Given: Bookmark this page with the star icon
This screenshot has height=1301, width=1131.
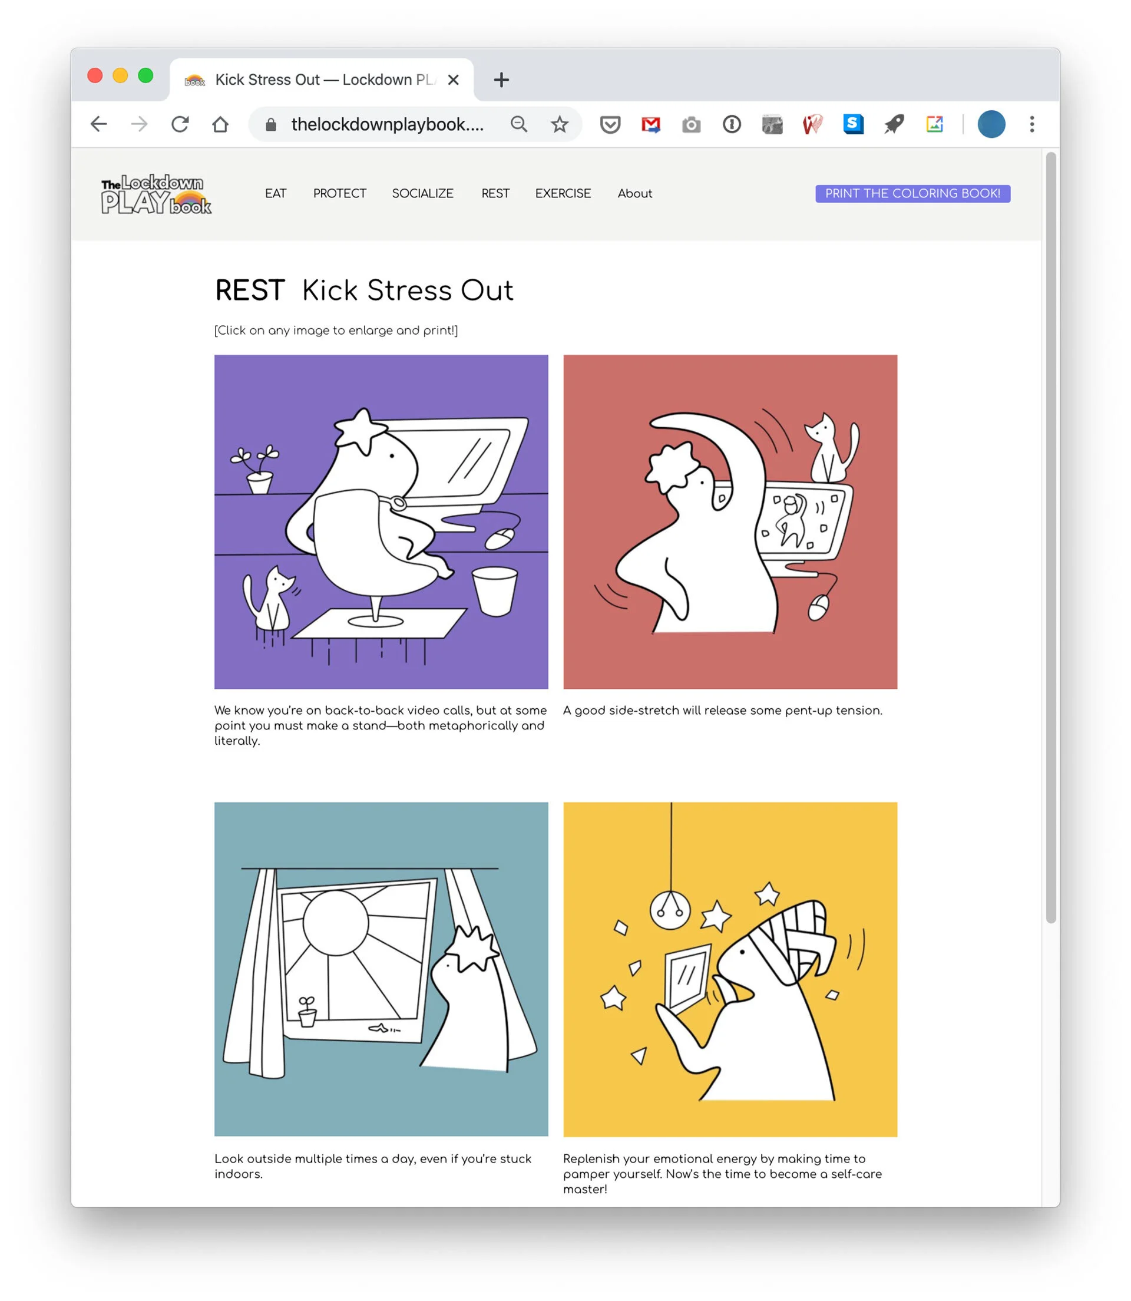Looking at the screenshot, I should 559,124.
